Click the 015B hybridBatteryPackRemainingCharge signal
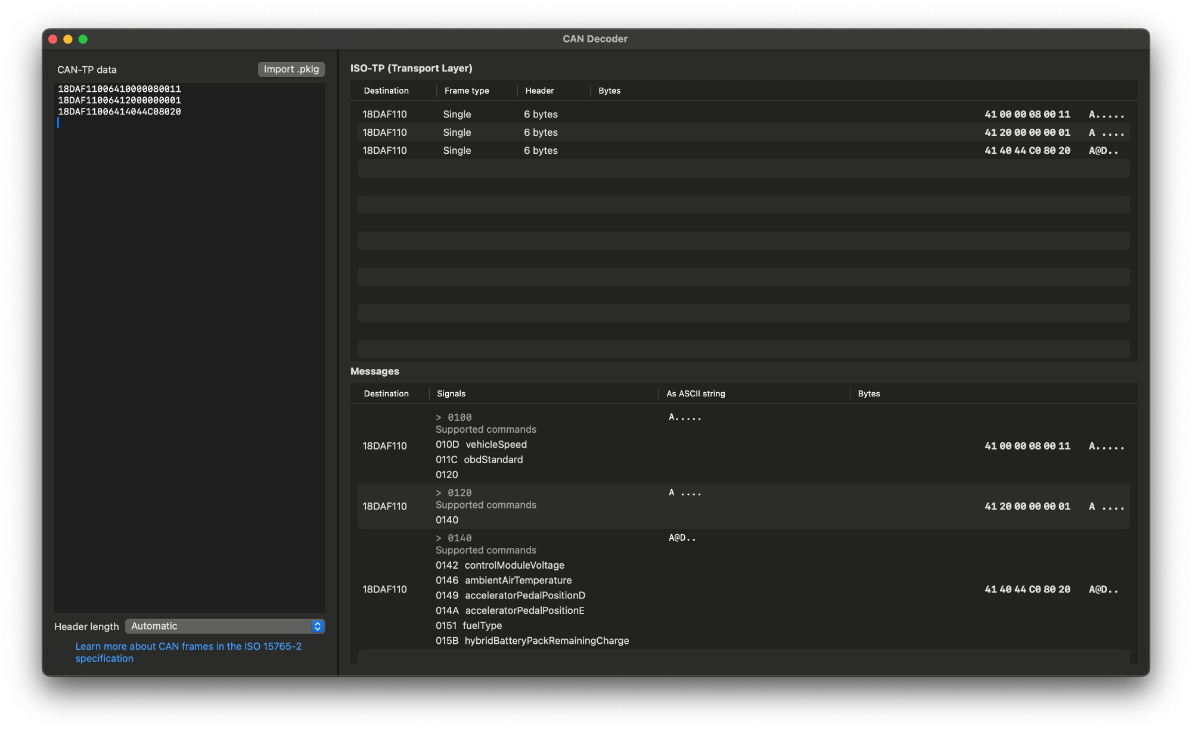 click(532, 640)
